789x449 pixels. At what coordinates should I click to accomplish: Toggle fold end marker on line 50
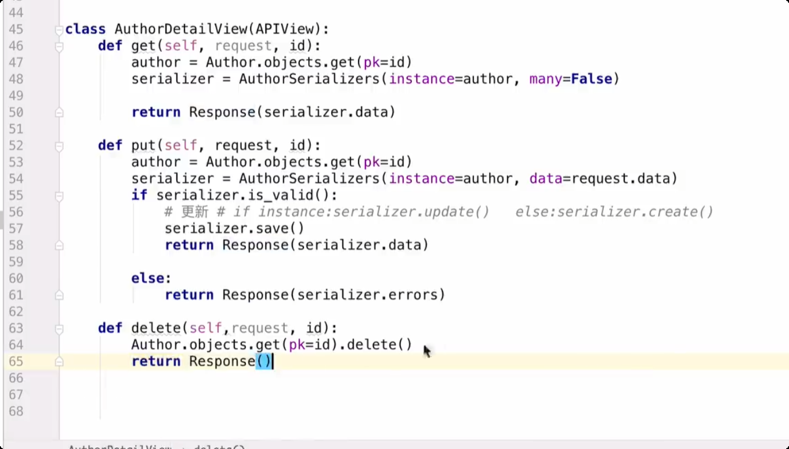point(59,113)
